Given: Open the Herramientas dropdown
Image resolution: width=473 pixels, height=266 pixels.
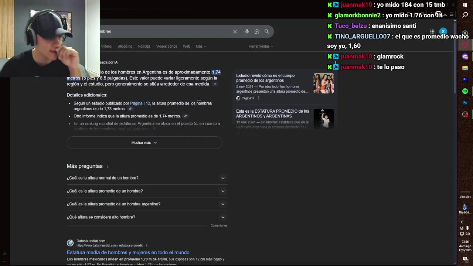Looking at the screenshot, I should click(x=261, y=46).
